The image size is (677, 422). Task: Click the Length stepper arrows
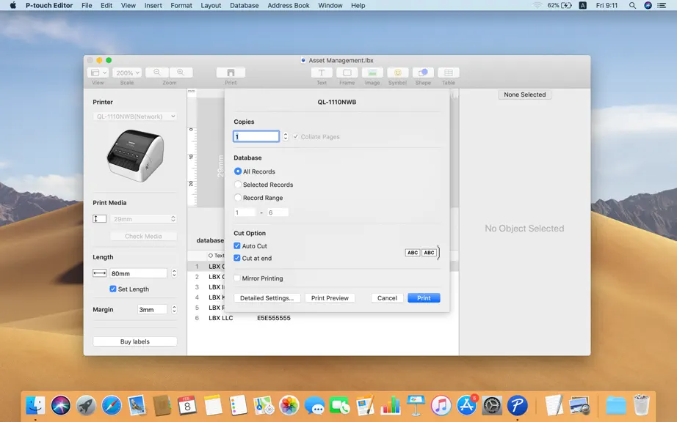174,273
